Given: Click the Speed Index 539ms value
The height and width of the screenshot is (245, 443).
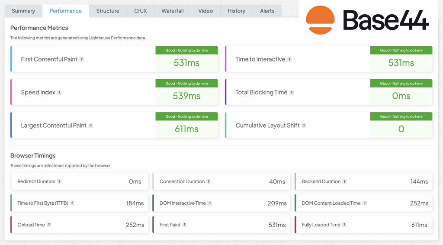Looking at the screenshot, I should pos(186,96).
